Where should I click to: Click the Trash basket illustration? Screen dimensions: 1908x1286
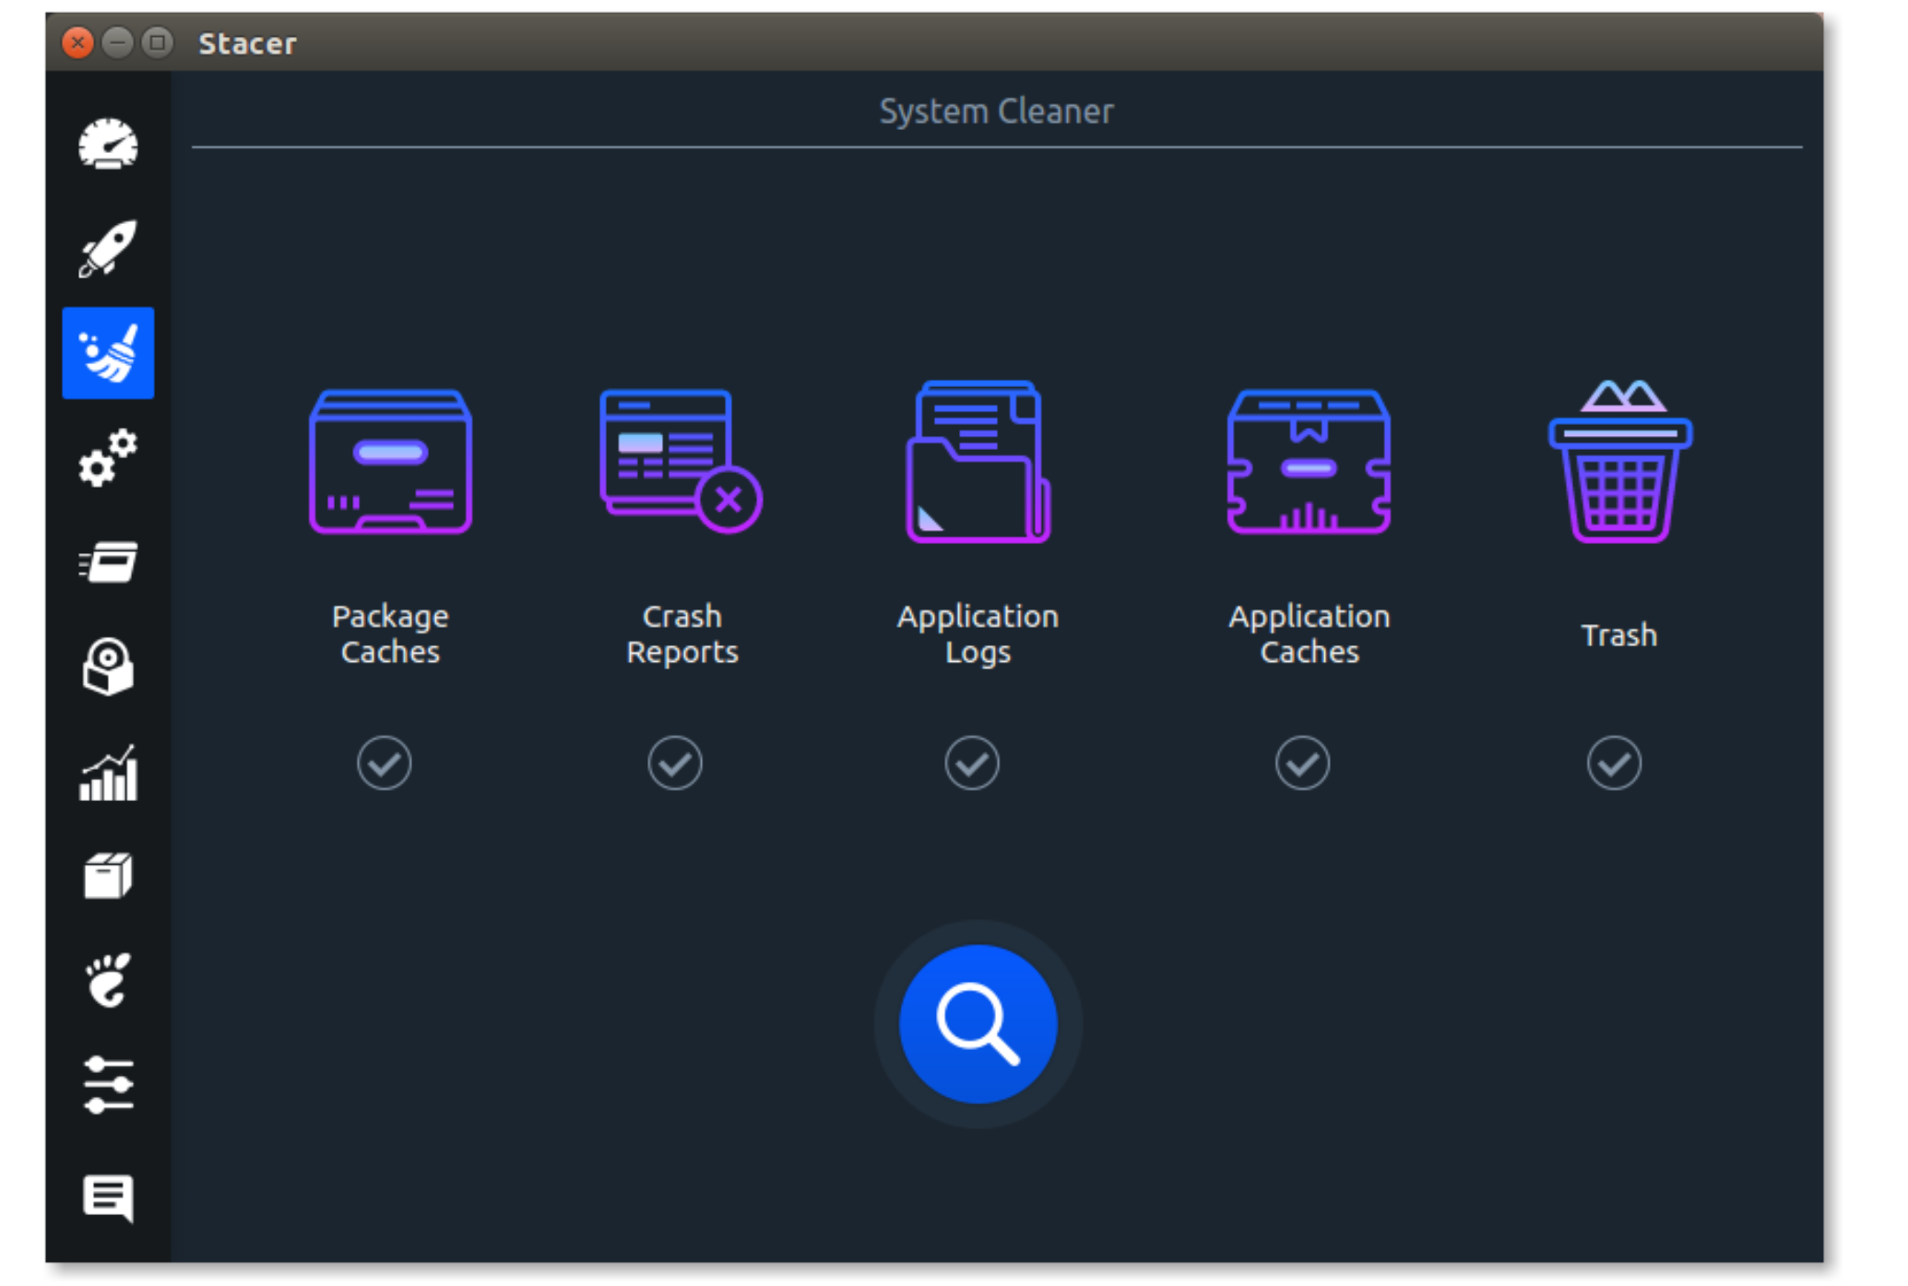click(1620, 461)
